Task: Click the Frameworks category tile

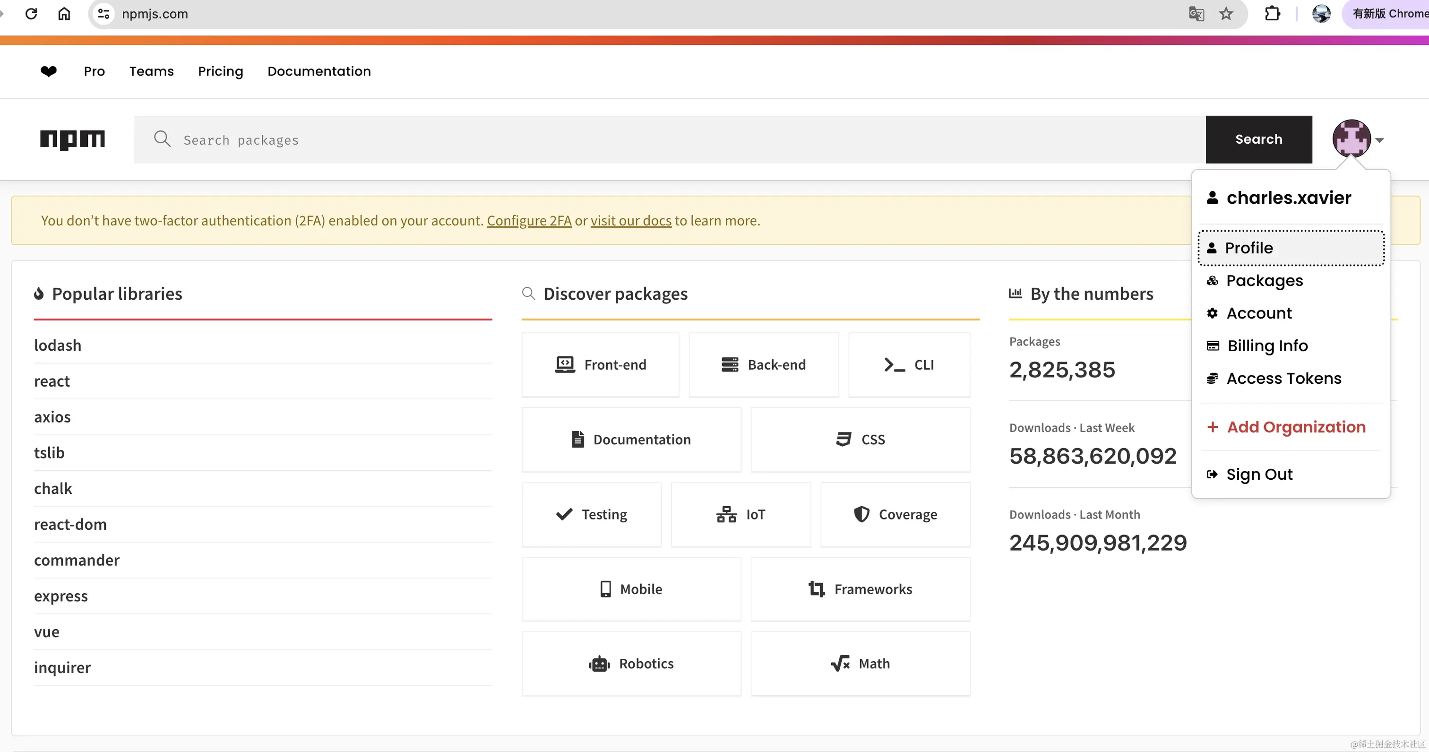Action: tap(861, 589)
